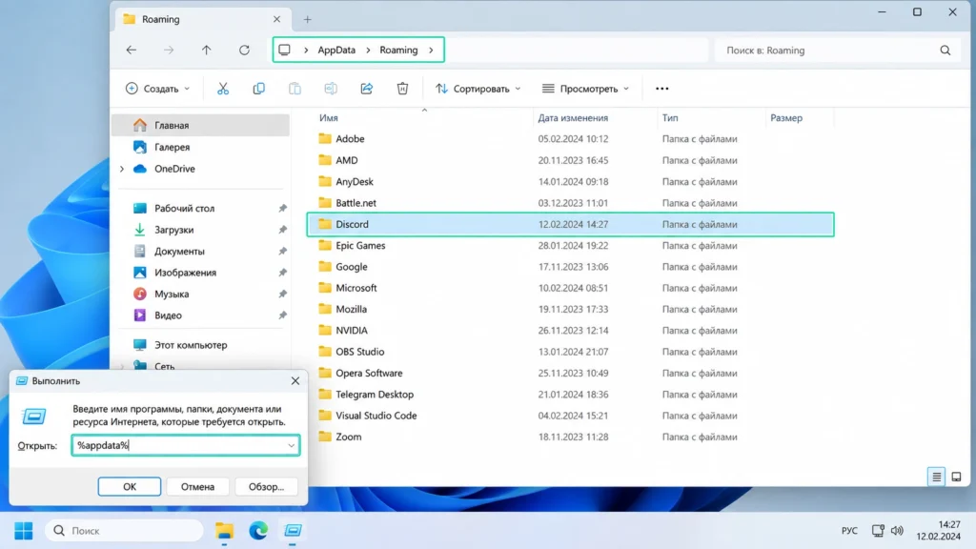Open the Discord folder icon
976x549 pixels.
[325, 224]
